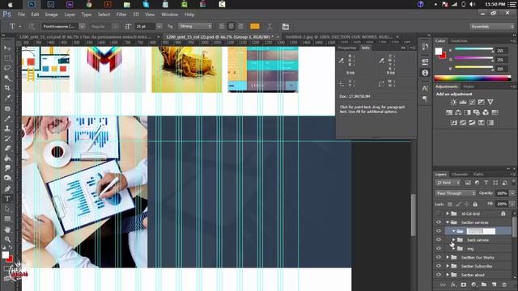Open the Info panel icon

(x=425, y=73)
